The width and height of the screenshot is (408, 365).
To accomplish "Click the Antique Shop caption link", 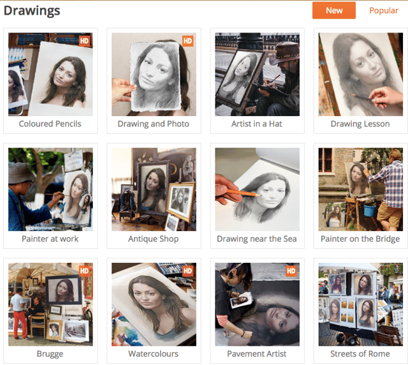I will click(x=153, y=239).
